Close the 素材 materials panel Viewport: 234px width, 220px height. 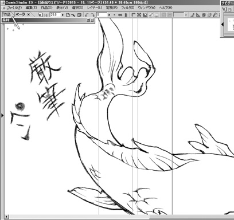point(92,20)
